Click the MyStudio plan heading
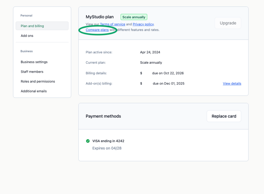264x194 pixels. click(x=100, y=17)
